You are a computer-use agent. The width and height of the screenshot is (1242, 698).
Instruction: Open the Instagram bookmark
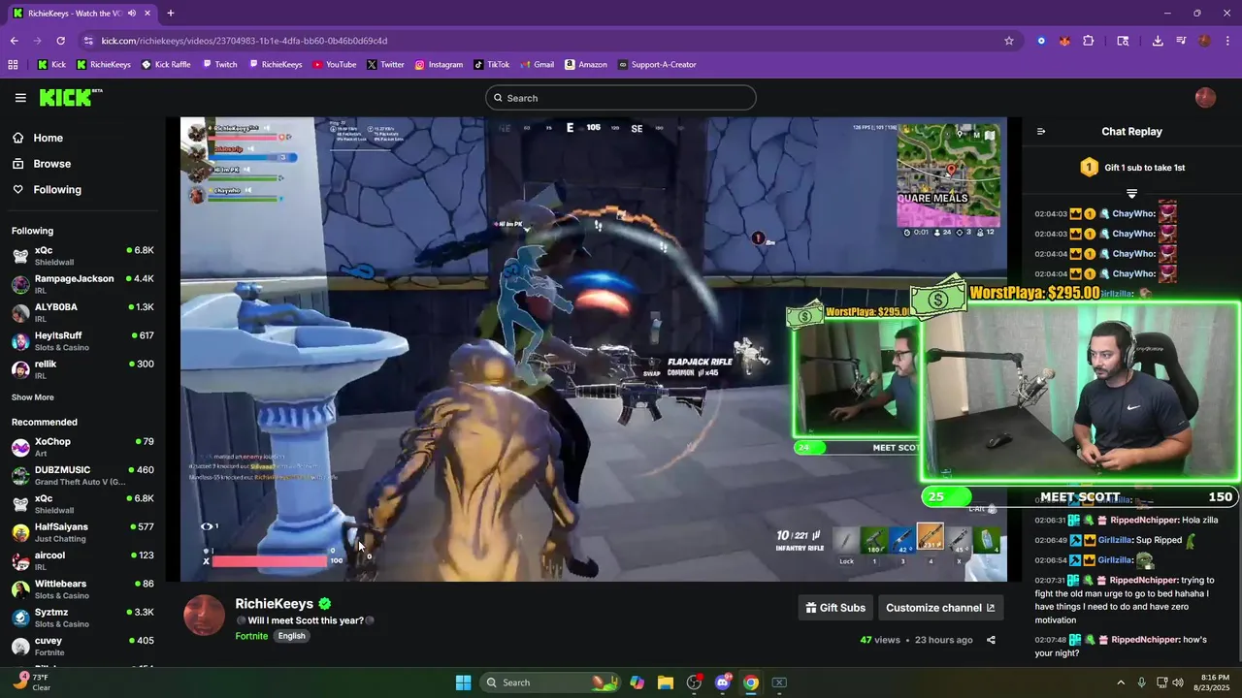pyautogui.click(x=439, y=65)
